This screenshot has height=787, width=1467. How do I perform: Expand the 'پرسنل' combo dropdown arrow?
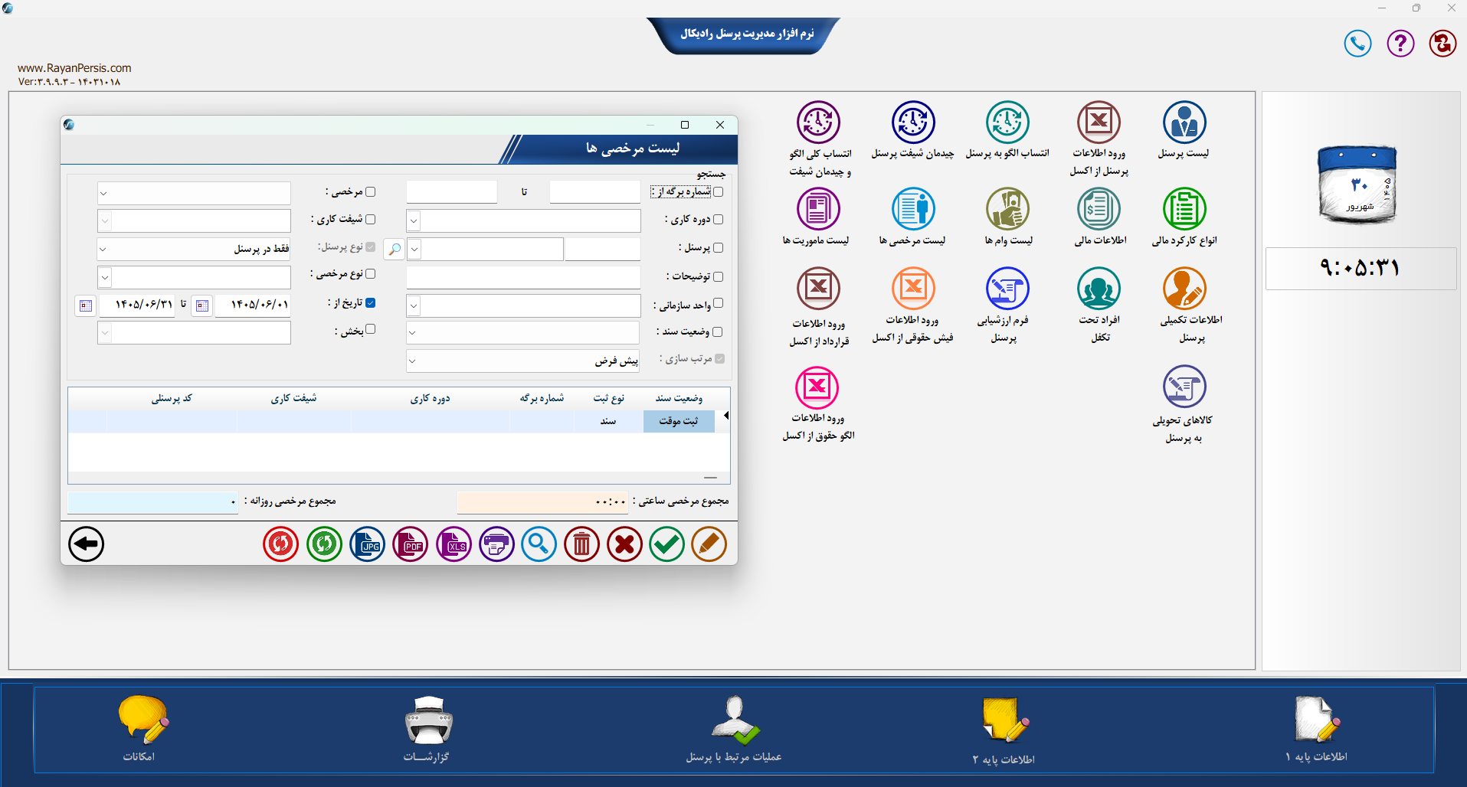pos(414,250)
